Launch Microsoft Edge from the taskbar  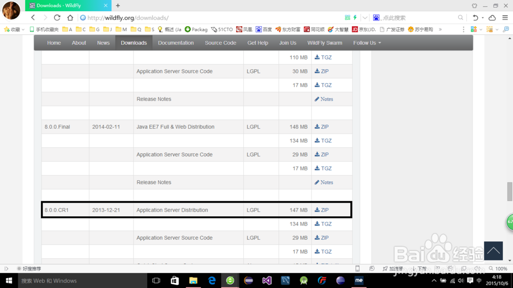point(212,280)
